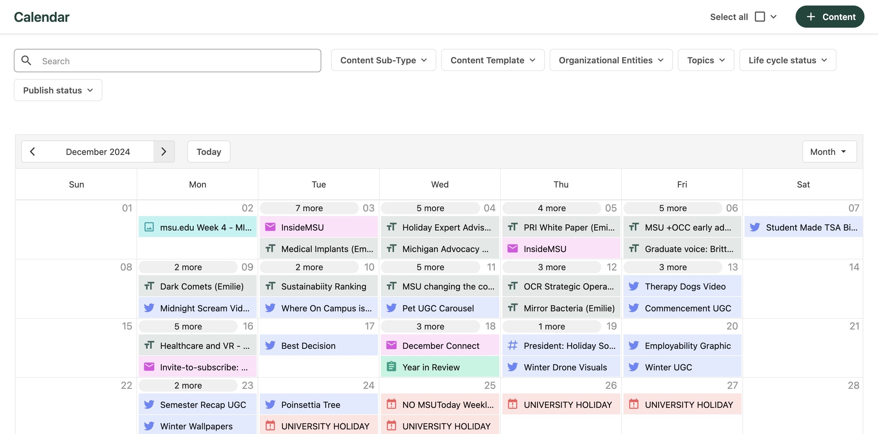Go to next month with right arrow
The width and height of the screenshot is (878, 434).
[164, 152]
